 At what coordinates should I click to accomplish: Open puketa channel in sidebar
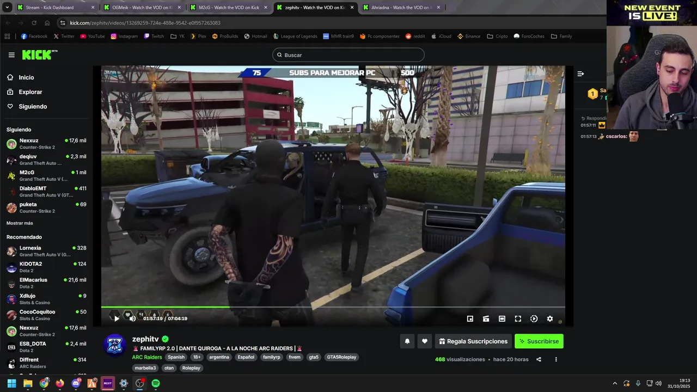point(46,207)
